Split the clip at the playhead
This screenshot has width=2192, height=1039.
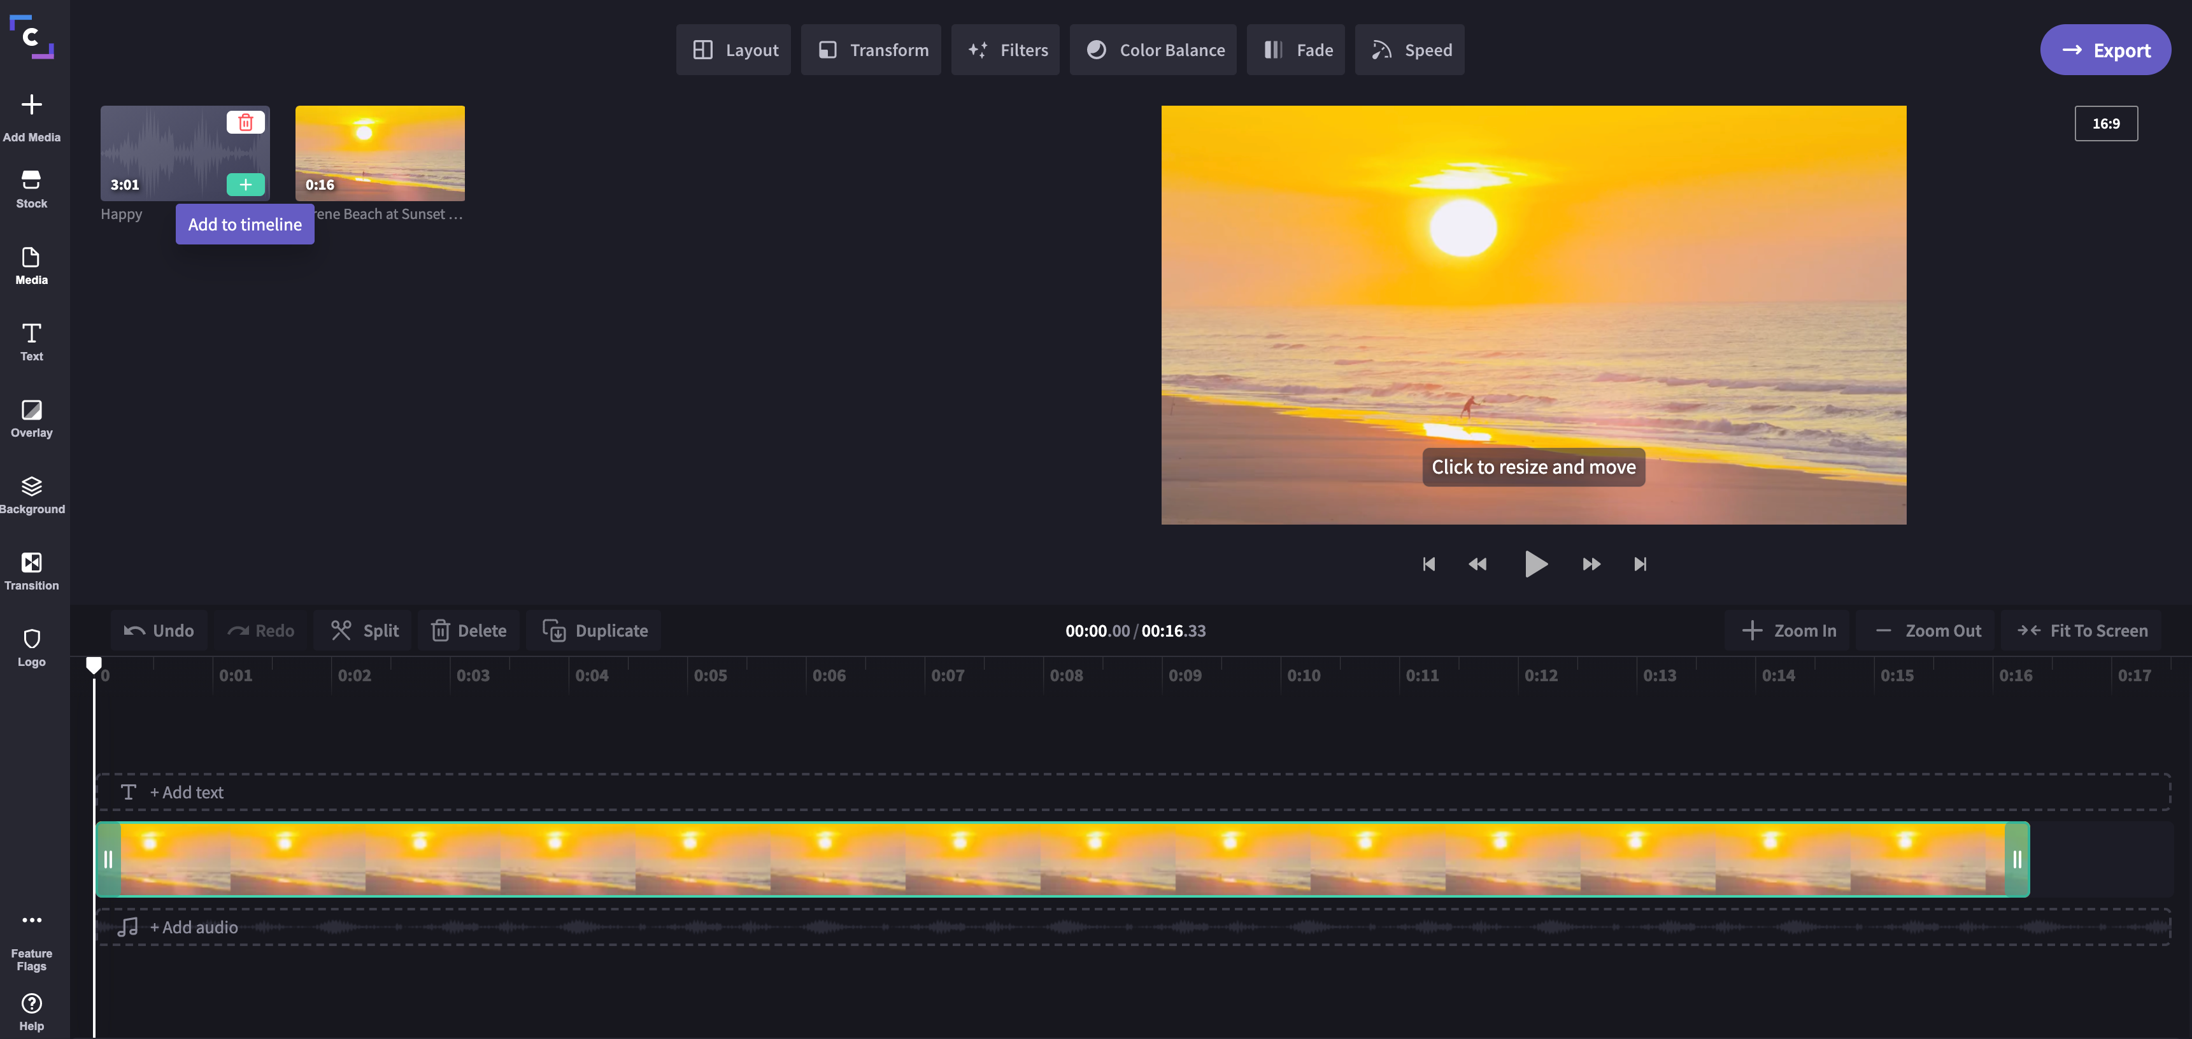tap(364, 630)
